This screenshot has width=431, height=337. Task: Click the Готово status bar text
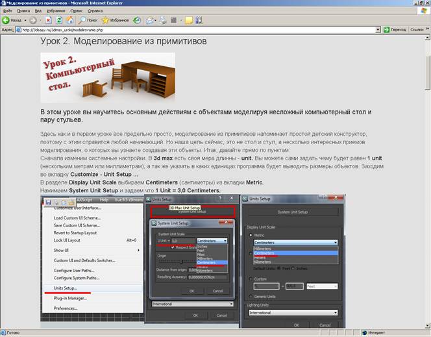13,333
